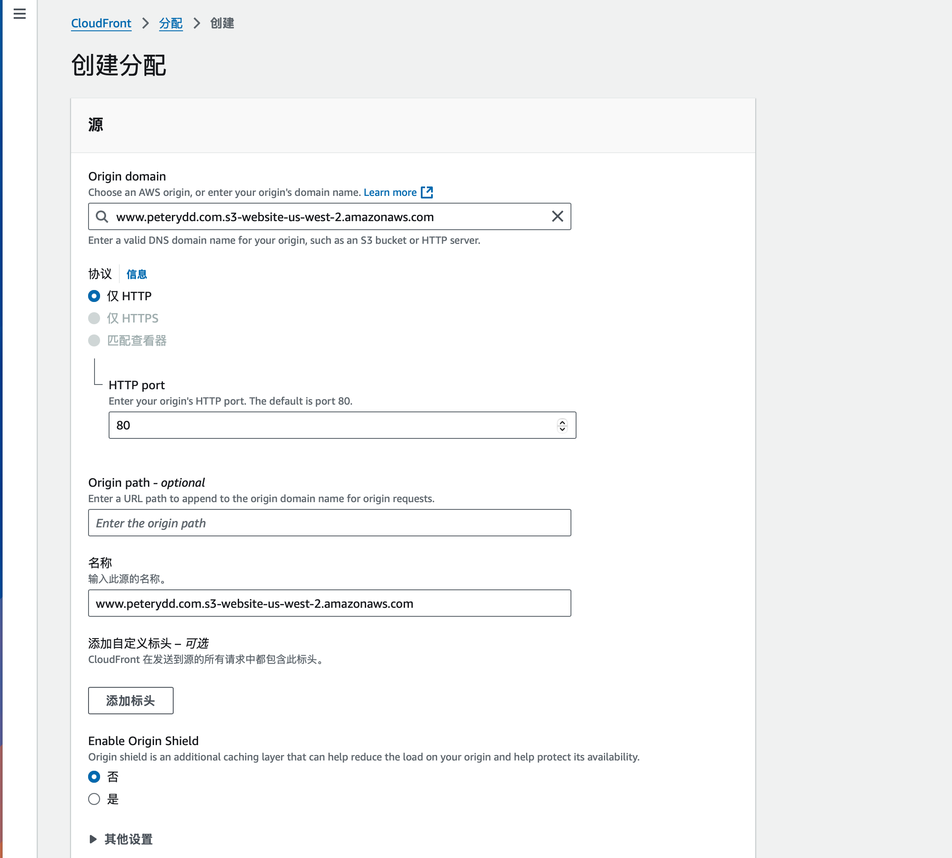Viewport: 952px width, 858px height.
Task: Choose the 匹配查看器 protocol option
Action: [x=94, y=340]
